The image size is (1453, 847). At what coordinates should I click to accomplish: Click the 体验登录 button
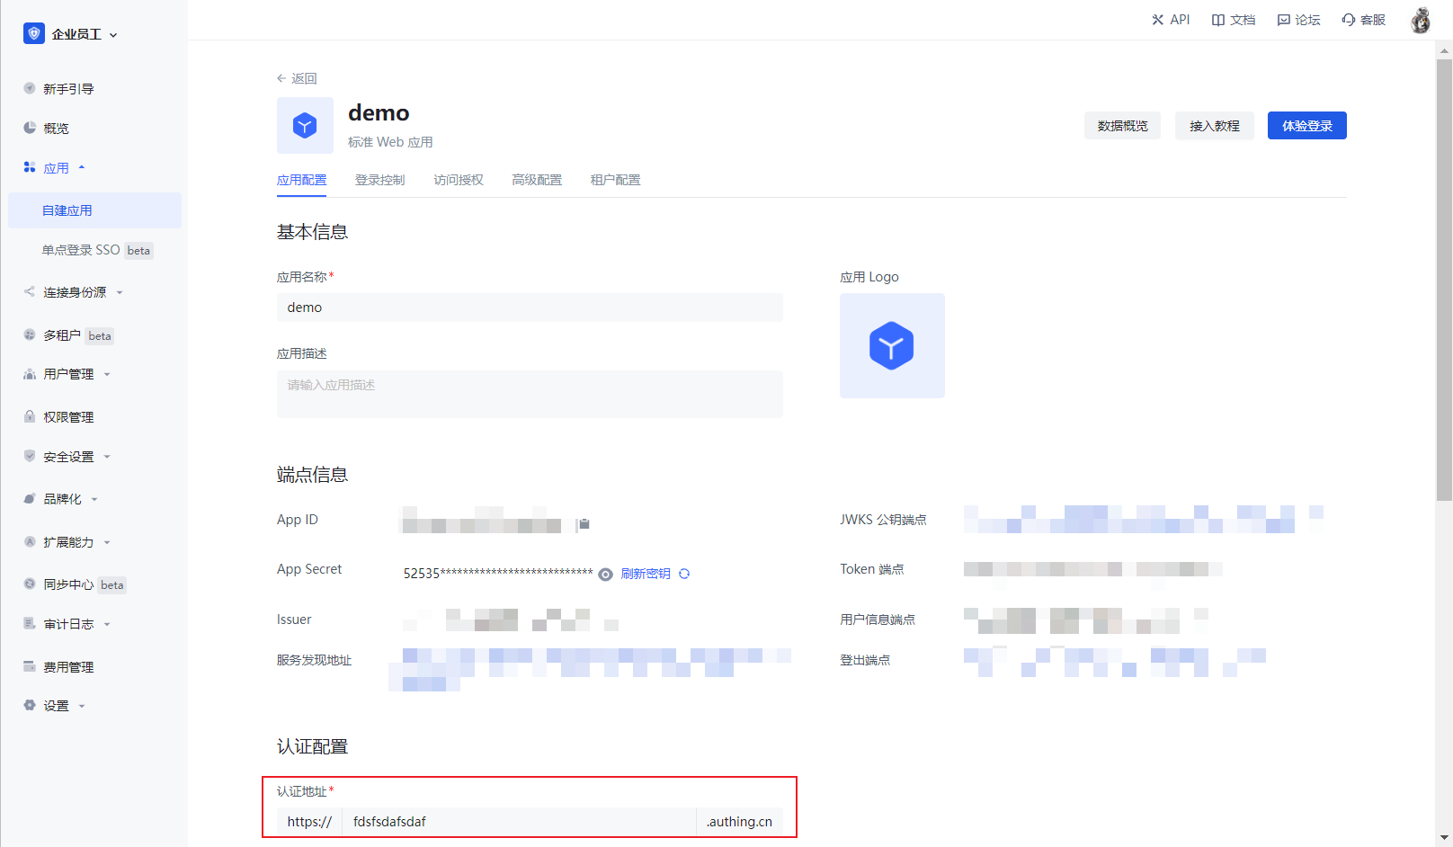click(x=1306, y=126)
